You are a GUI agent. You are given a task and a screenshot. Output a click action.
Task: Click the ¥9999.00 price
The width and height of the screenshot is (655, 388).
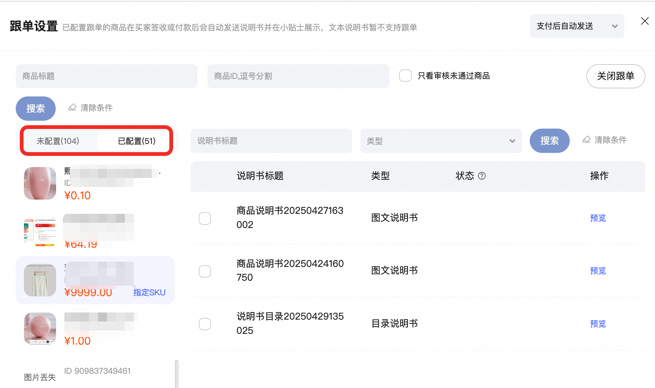point(88,293)
